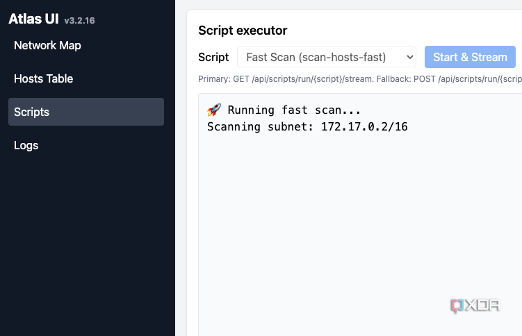Select the Scripts sidebar item
Image resolution: width=522 pixels, height=336 pixels.
(x=86, y=112)
